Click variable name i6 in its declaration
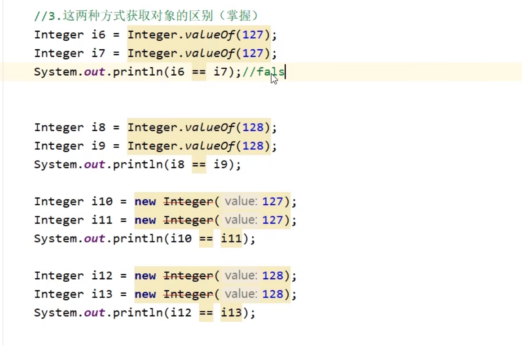 [99, 34]
